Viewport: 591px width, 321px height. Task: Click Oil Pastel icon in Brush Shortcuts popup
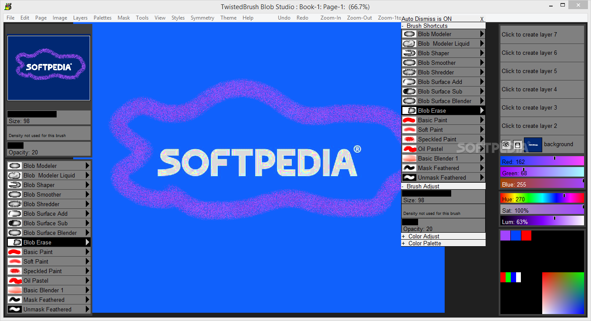pyautogui.click(x=409, y=149)
